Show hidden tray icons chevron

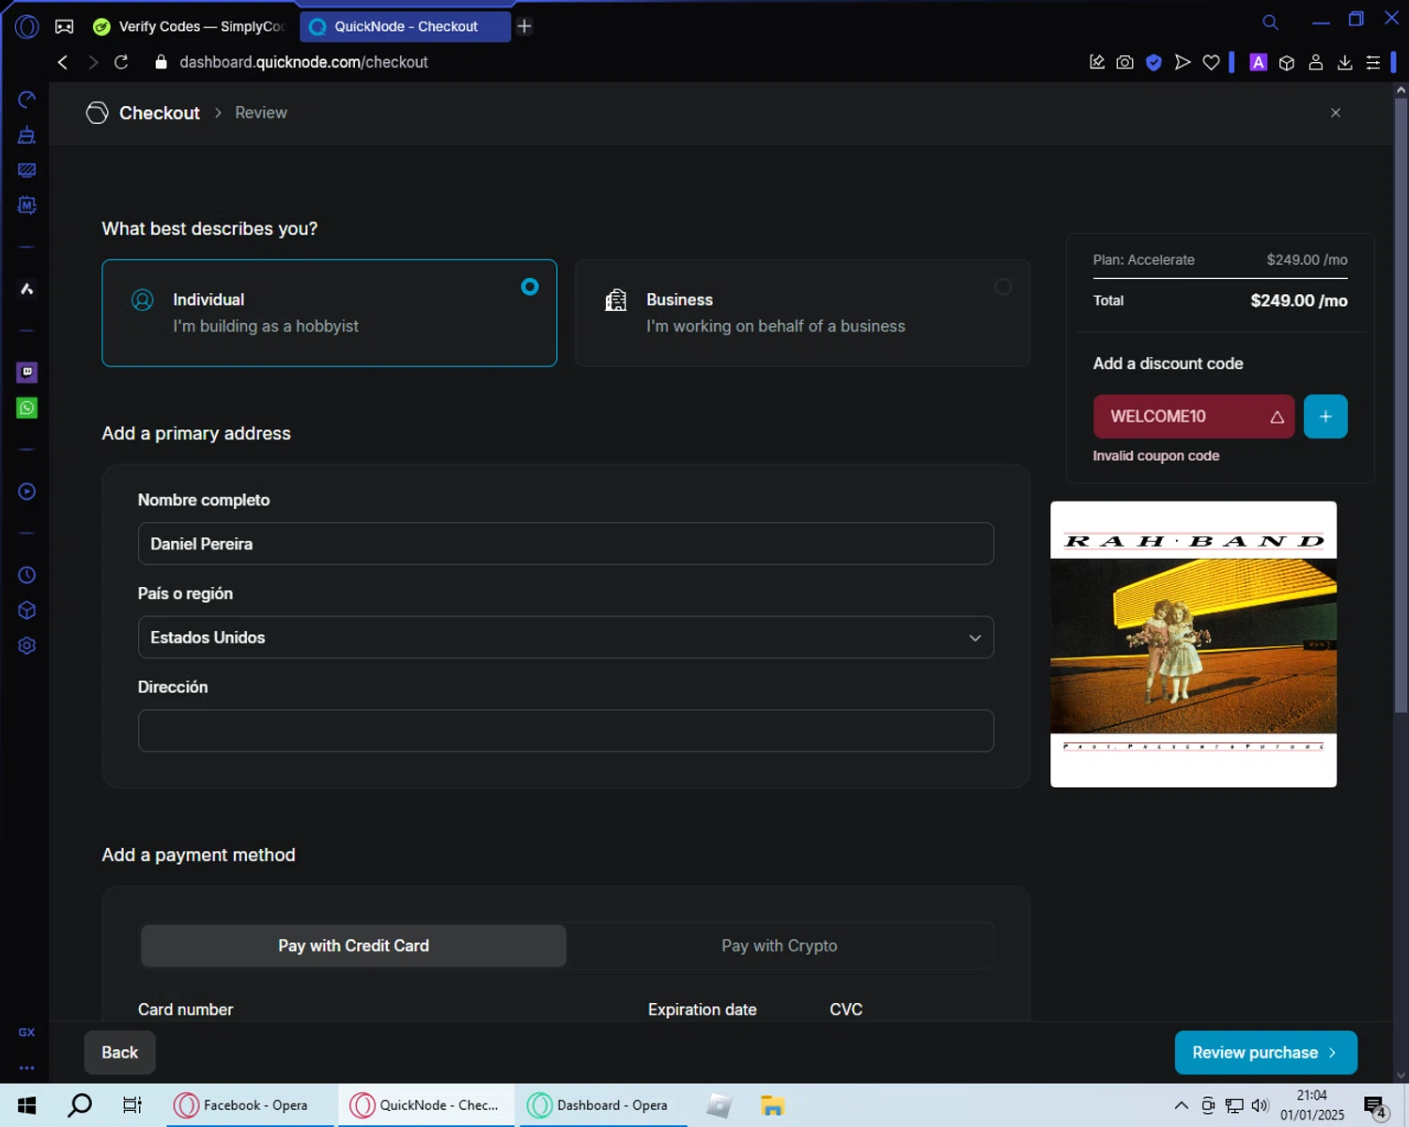pyautogui.click(x=1181, y=1105)
